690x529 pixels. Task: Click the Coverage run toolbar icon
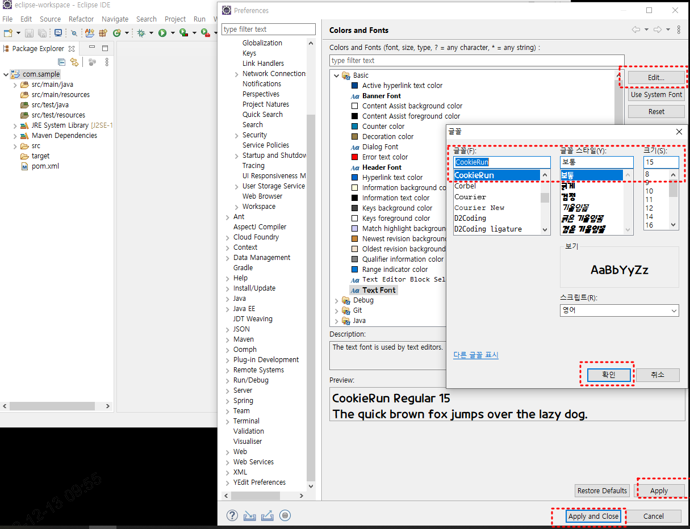183,33
